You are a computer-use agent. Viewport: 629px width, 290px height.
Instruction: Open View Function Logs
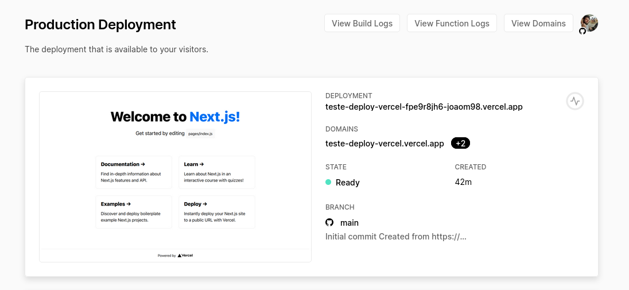452,24
